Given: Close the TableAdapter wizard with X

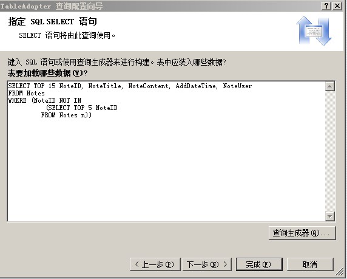Looking at the screenshot, I should [337, 5].
